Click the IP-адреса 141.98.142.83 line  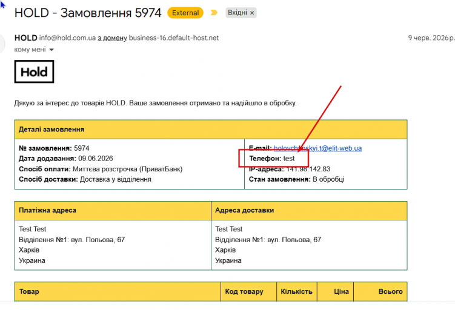click(x=290, y=169)
